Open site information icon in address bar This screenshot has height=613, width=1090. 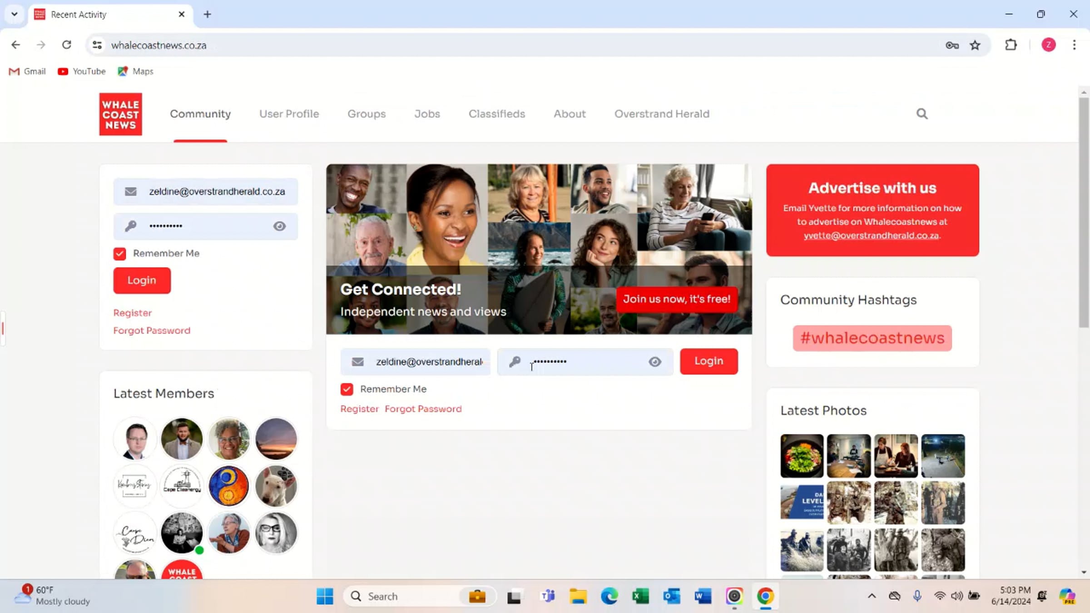pos(97,45)
